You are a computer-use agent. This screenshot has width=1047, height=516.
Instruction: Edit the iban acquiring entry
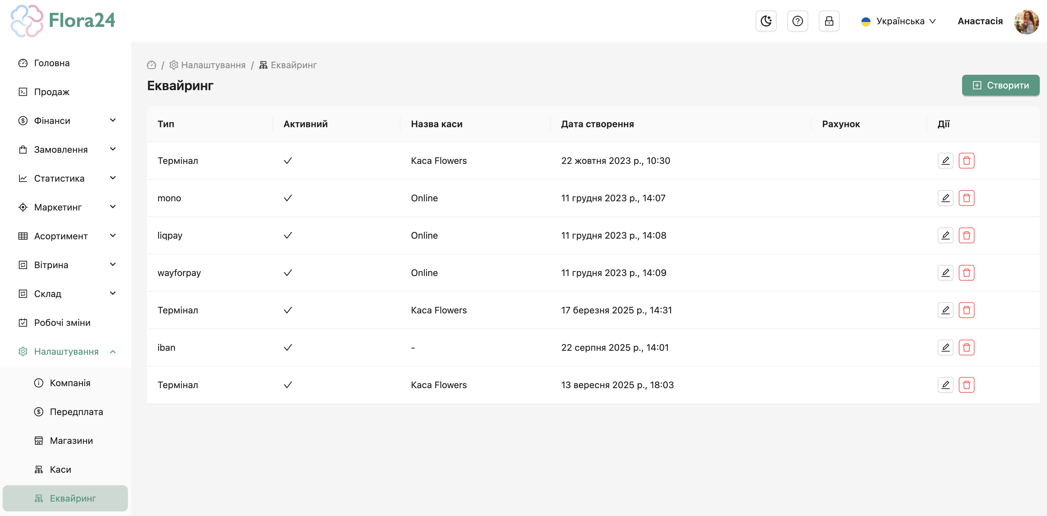pyautogui.click(x=945, y=348)
